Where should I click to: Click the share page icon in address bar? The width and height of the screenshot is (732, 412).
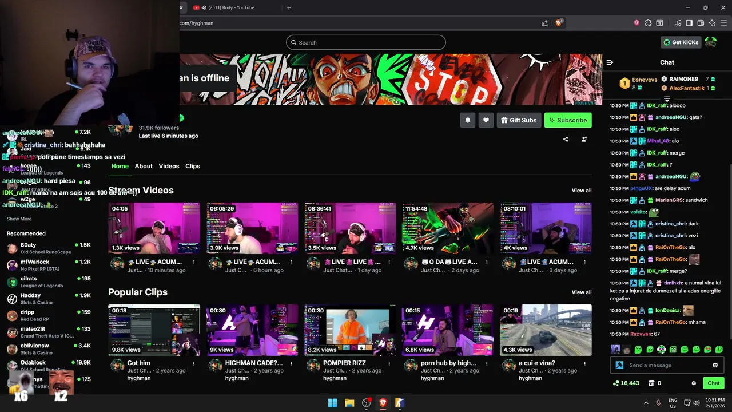click(544, 23)
